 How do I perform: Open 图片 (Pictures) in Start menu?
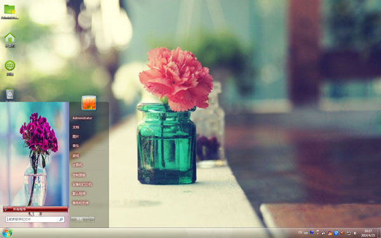[x=76, y=136]
